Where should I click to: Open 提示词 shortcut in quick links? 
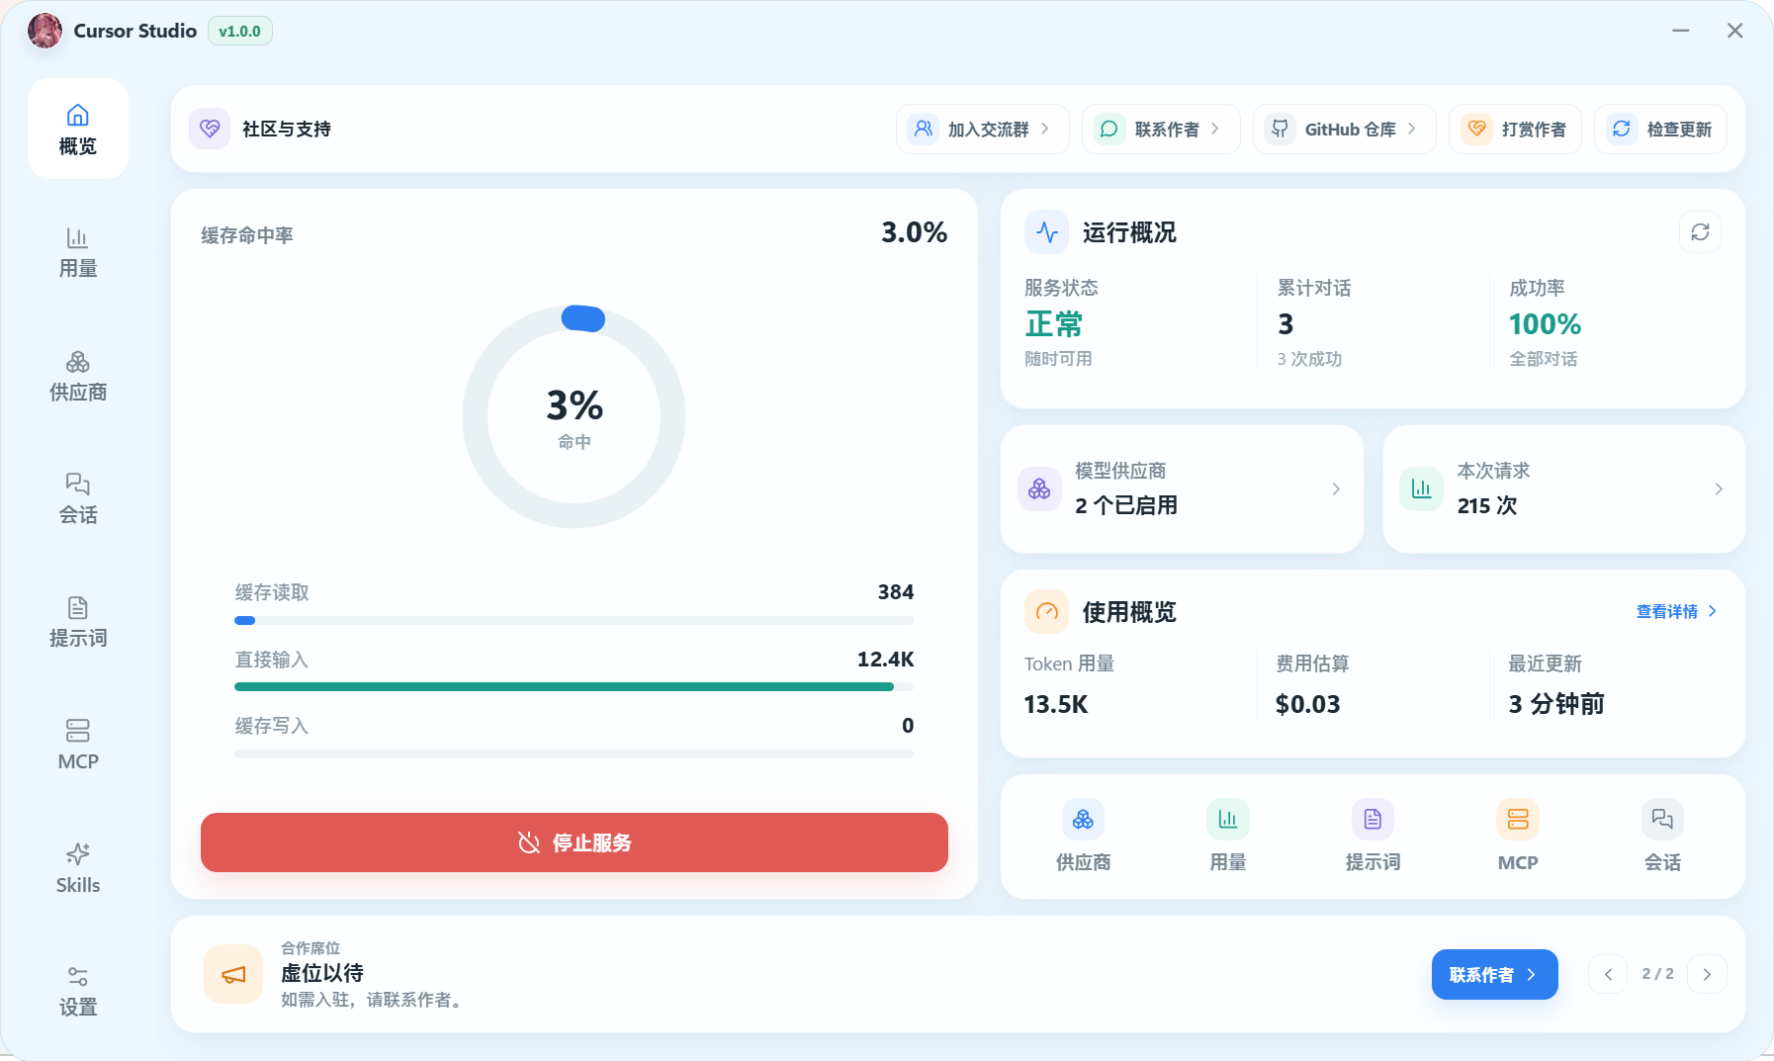pyautogui.click(x=1373, y=837)
